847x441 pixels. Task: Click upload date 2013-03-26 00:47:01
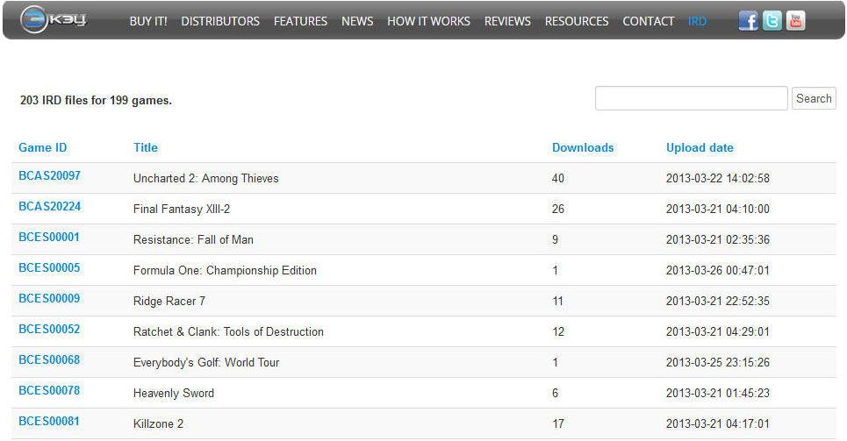[717, 270]
